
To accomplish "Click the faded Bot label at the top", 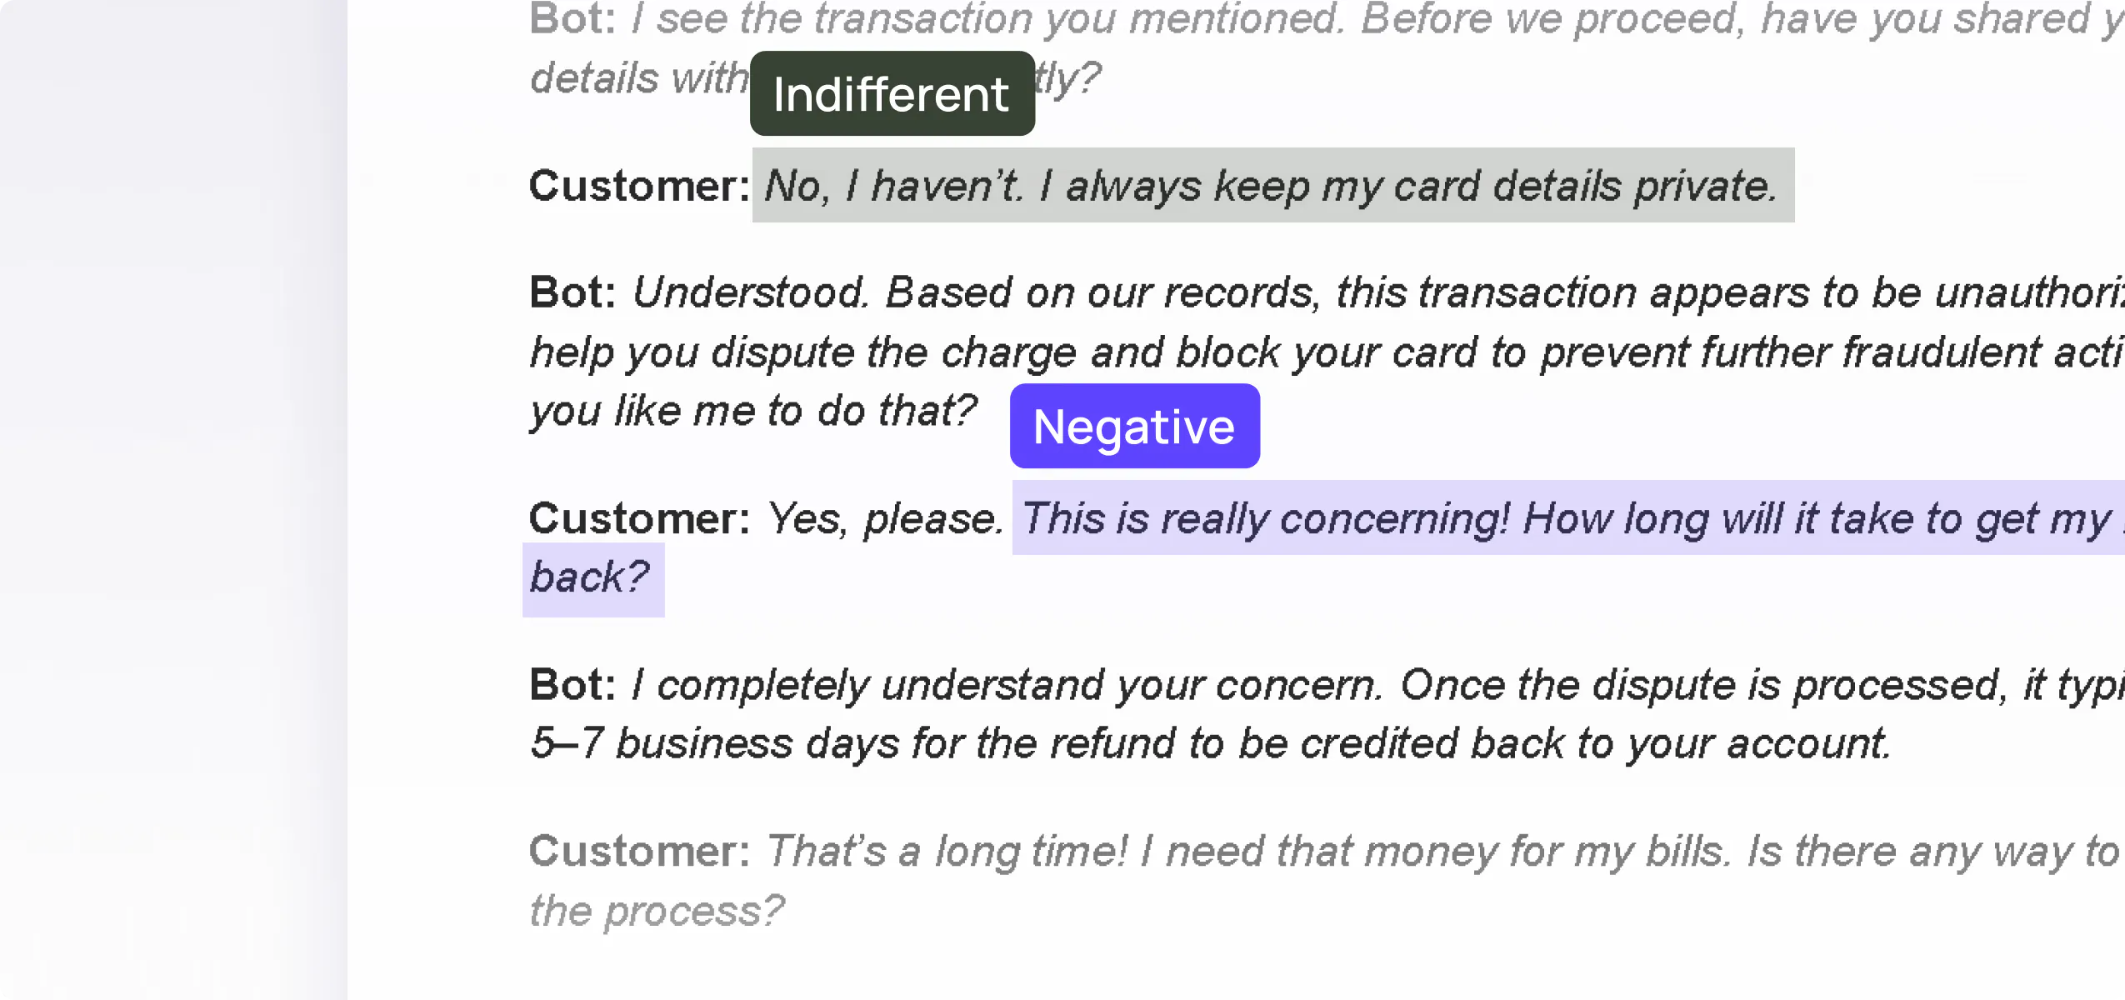I will (x=572, y=18).
